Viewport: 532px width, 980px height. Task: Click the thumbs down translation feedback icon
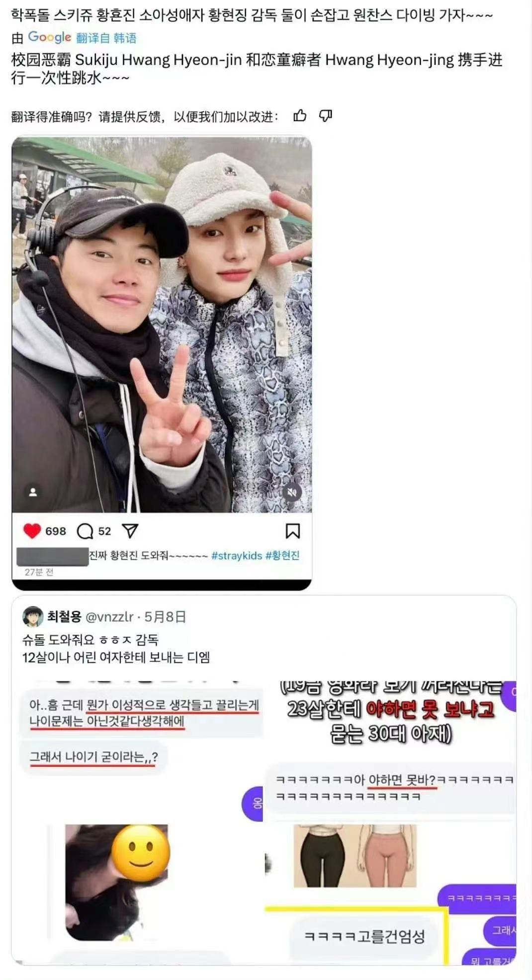tap(326, 116)
